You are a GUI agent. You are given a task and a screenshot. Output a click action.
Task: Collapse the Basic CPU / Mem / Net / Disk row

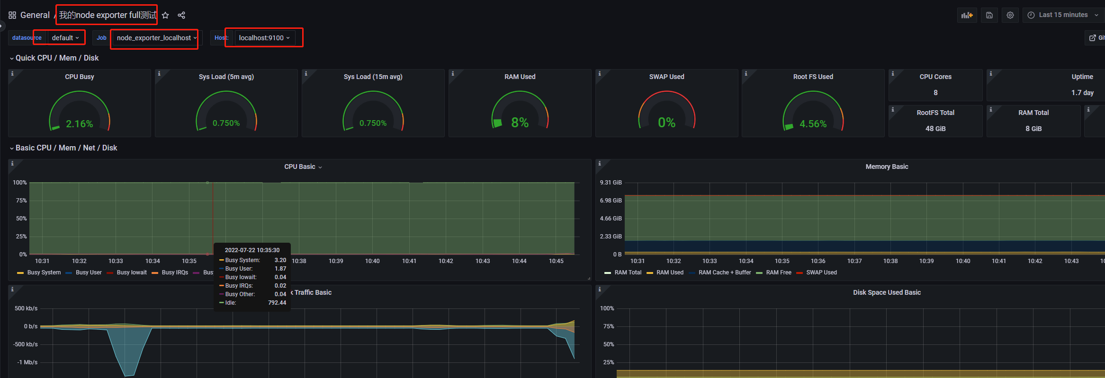click(63, 148)
